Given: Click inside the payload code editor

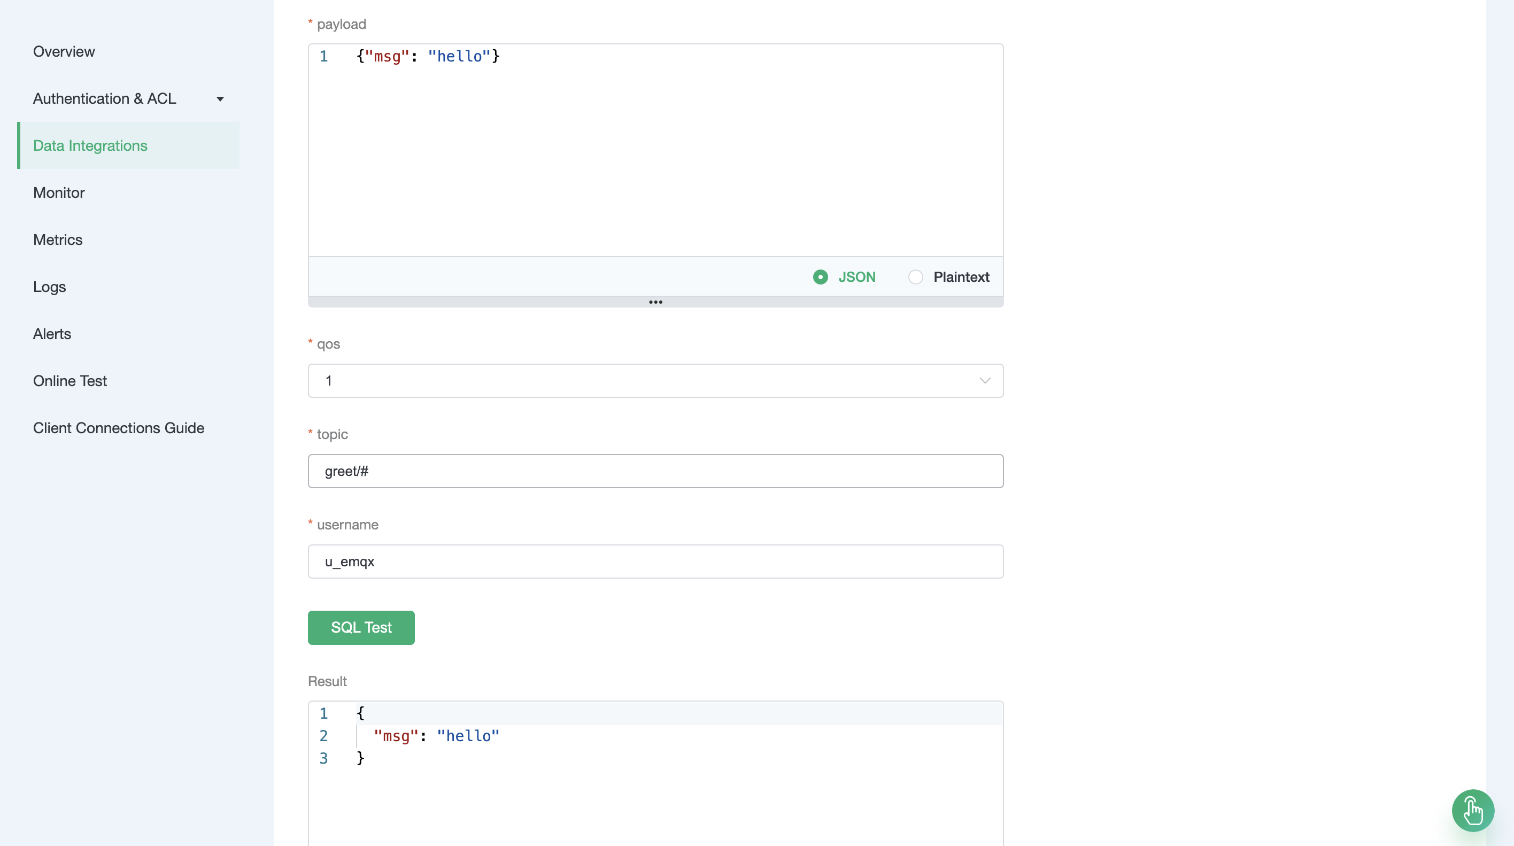Looking at the screenshot, I should coord(655,153).
